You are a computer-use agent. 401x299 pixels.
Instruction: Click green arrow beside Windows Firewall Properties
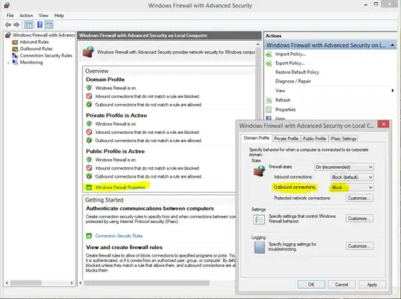89,187
